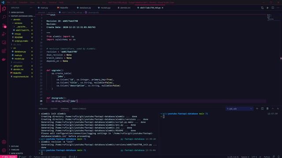The width and height of the screenshot is (282, 158).
Task: Open editor more actions ellipsis
Action: [x=278, y=8]
